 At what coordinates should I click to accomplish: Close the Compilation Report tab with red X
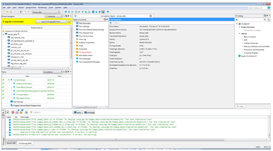(x=151, y=16)
